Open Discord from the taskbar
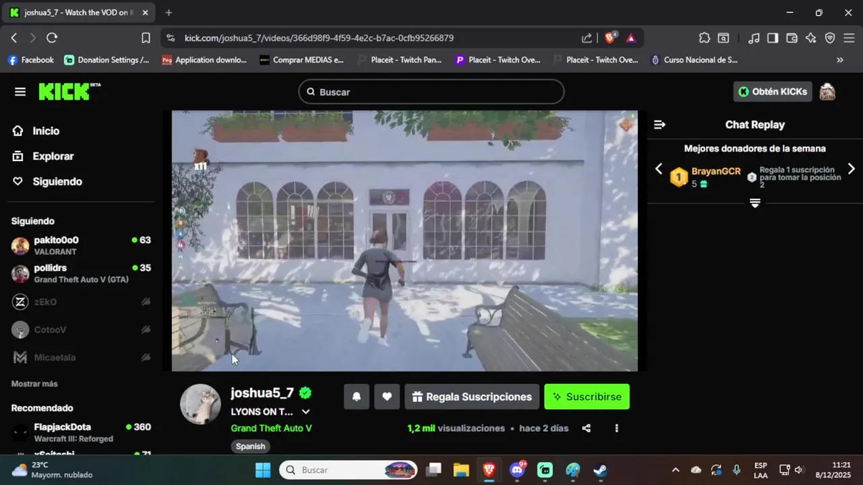Image resolution: width=863 pixels, height=485 pixels. tap(518, 470)
